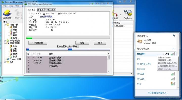Image resolution: width=182 pixels, height=100 pixels.
Task: Click the network list scroll down arrow
Action: tap(178, 88)
